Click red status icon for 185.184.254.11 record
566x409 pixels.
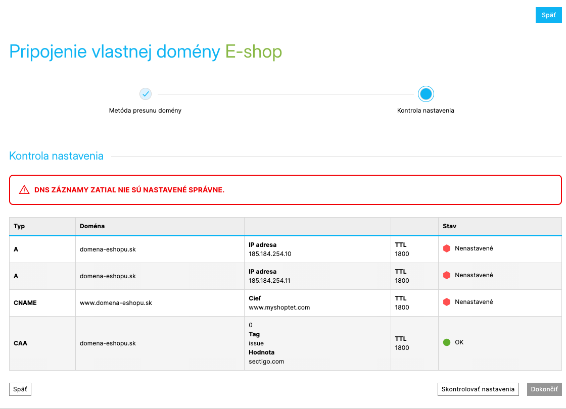tap(447, 275)
